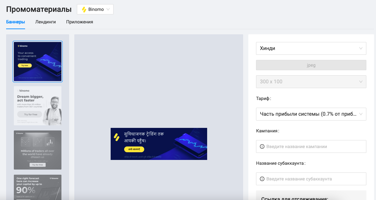Click the Промоматериалы page heading
Screen dimensions: 376x200
(39, 9)
